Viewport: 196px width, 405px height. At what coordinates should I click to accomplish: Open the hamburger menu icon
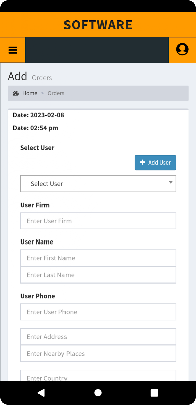13,50
